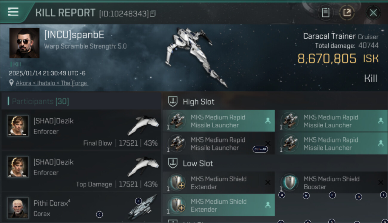Image resolution: width=388 pixels, height=223 pixels.
Task: Click the X on Shield Booster
Action: click(x=381, y=182)
